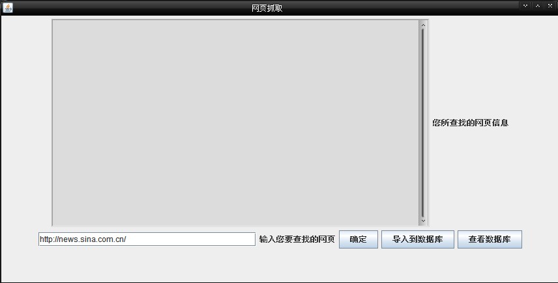The width and height of the screenshot is (558, 283).
Task: Click the 网页抓取 title bar text
Action: click(267, 8)
